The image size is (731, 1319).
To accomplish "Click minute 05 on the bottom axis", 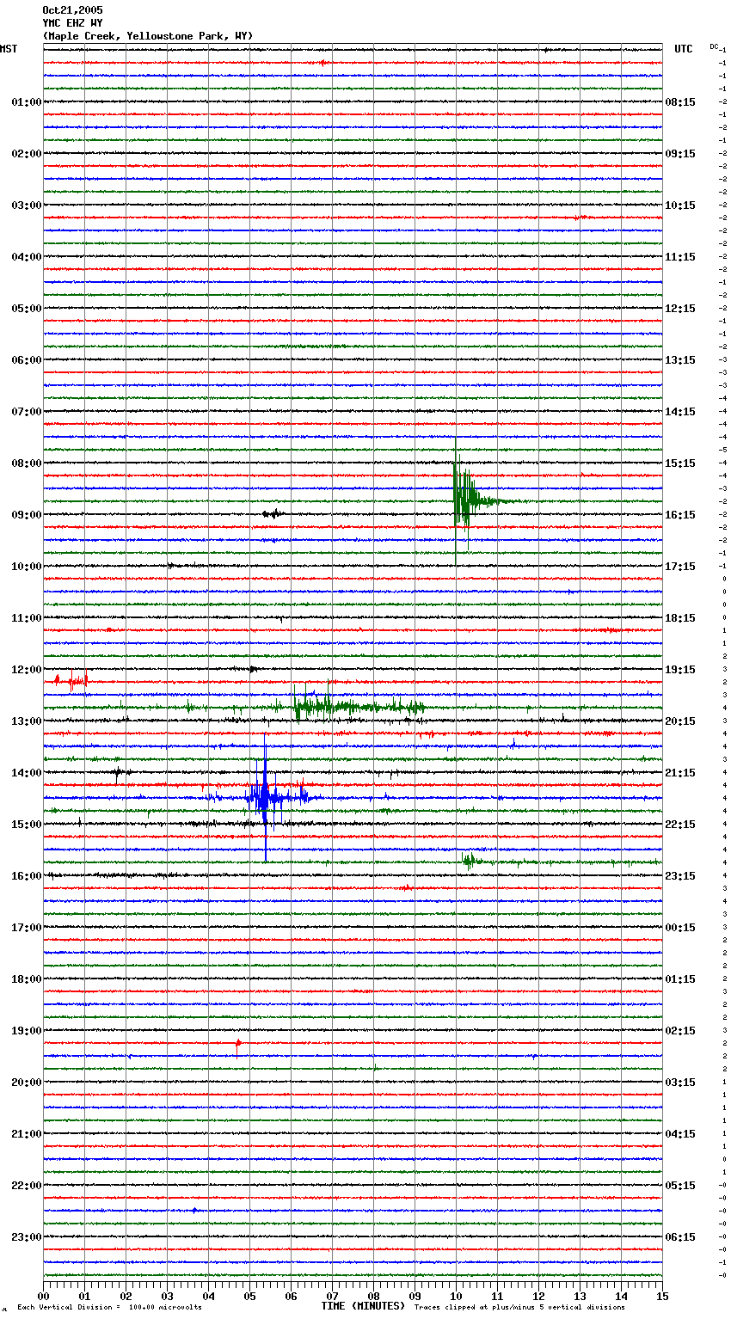I will click(249, 1296).
